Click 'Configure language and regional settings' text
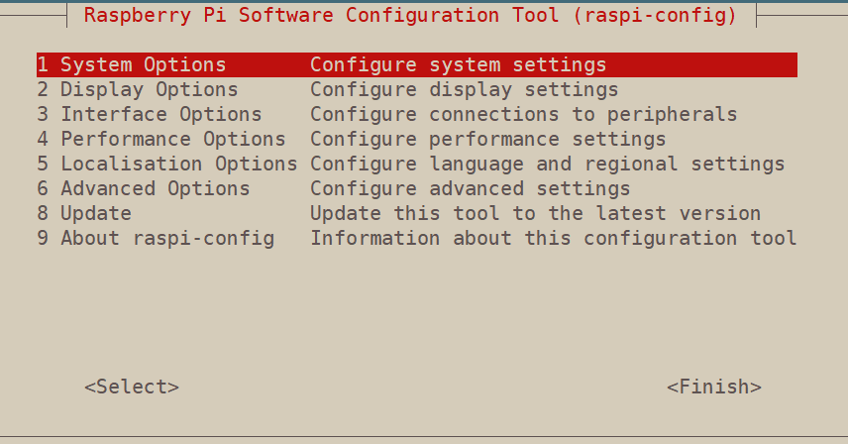The width and height of the screenshot is (848, 444). tap(547, 165)
